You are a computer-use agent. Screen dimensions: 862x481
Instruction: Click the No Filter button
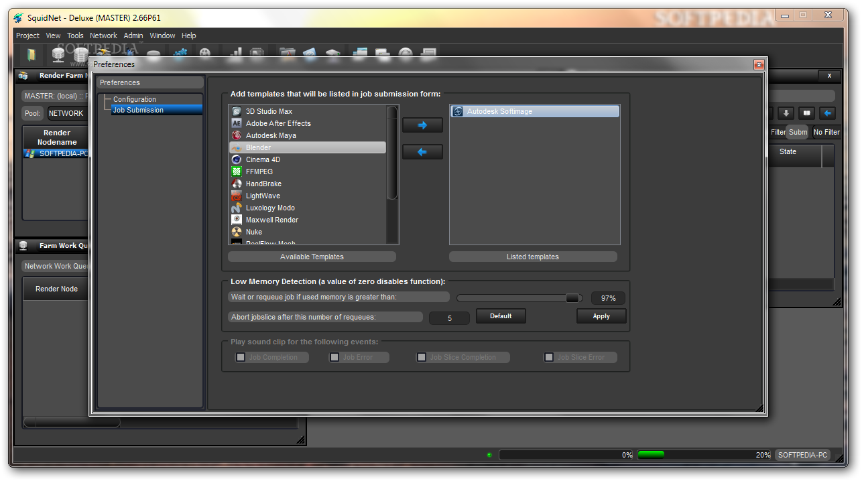[x=826, y=132]
